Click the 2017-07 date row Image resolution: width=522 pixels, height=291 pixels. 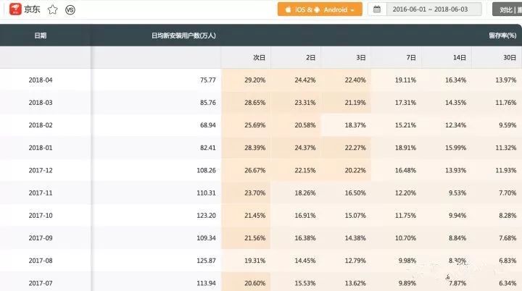(41, 283)
